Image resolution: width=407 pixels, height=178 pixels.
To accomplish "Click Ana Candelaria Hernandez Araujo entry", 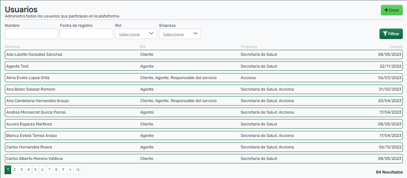I will pyautogui.click(x=204, y=101).
